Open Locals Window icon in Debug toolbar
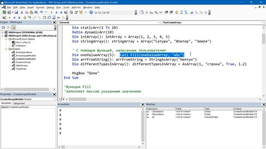The width and height of the screenshot is (266, 149). 44,17
